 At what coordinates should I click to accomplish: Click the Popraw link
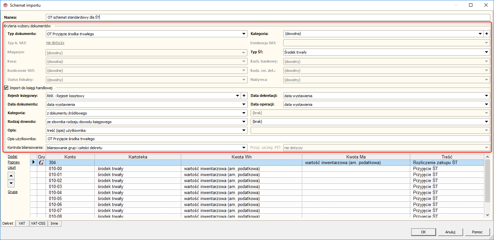click(14, 162)
